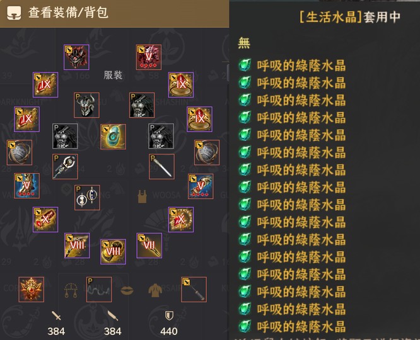Click the shirt outfit slot icon
The image size is (420, 340).
coord(156,290)
